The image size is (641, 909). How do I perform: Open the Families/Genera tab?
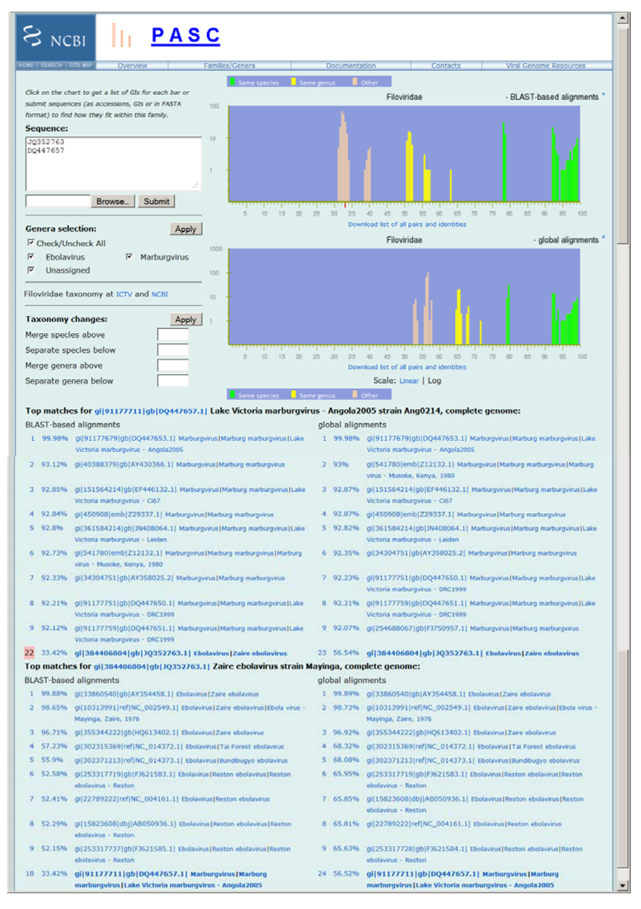pos(229,65)
